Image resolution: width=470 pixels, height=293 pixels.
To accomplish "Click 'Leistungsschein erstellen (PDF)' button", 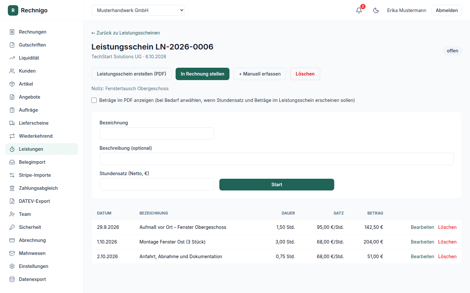I will click(132, 74).
